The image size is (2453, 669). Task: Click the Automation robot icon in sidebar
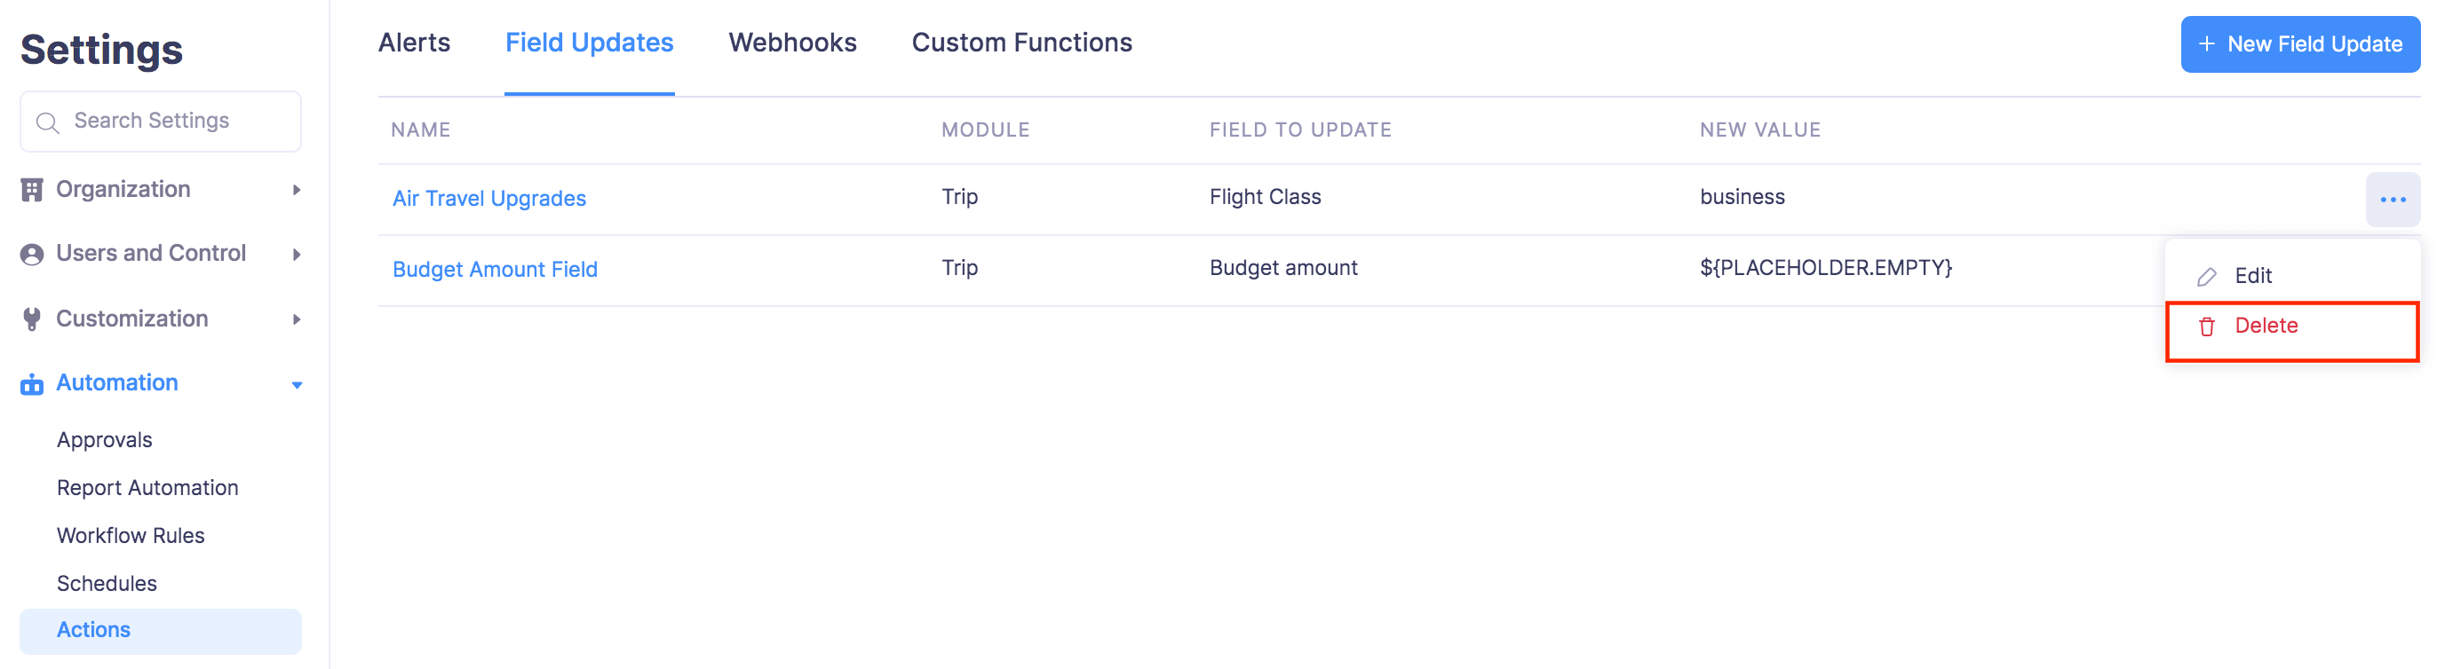point(32,382)
